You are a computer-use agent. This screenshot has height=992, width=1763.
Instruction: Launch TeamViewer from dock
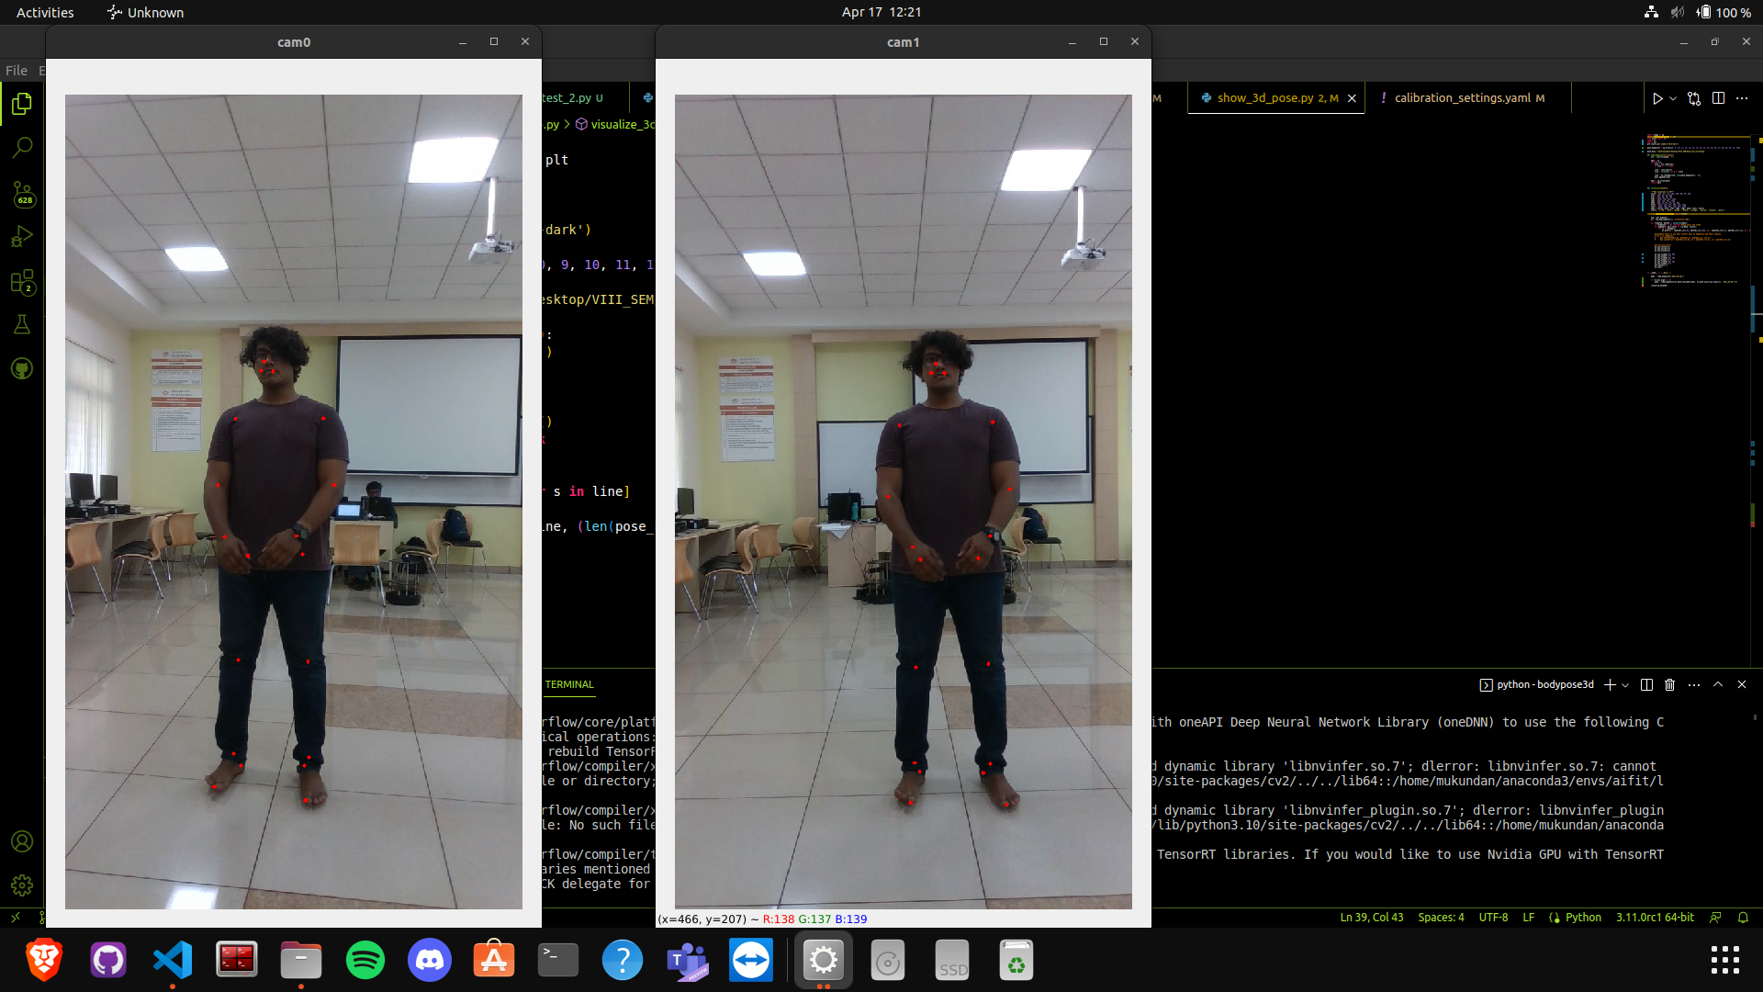pos(751,961)
